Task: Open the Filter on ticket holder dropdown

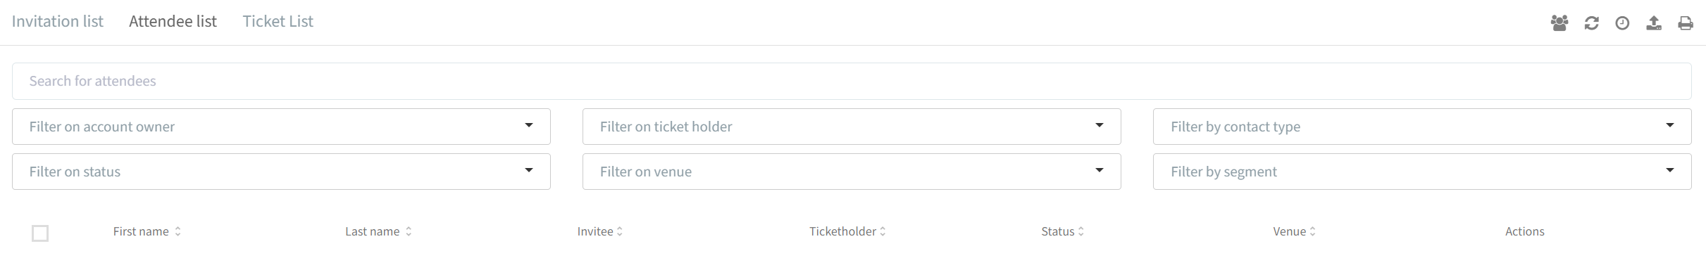Action: [852, 127]
